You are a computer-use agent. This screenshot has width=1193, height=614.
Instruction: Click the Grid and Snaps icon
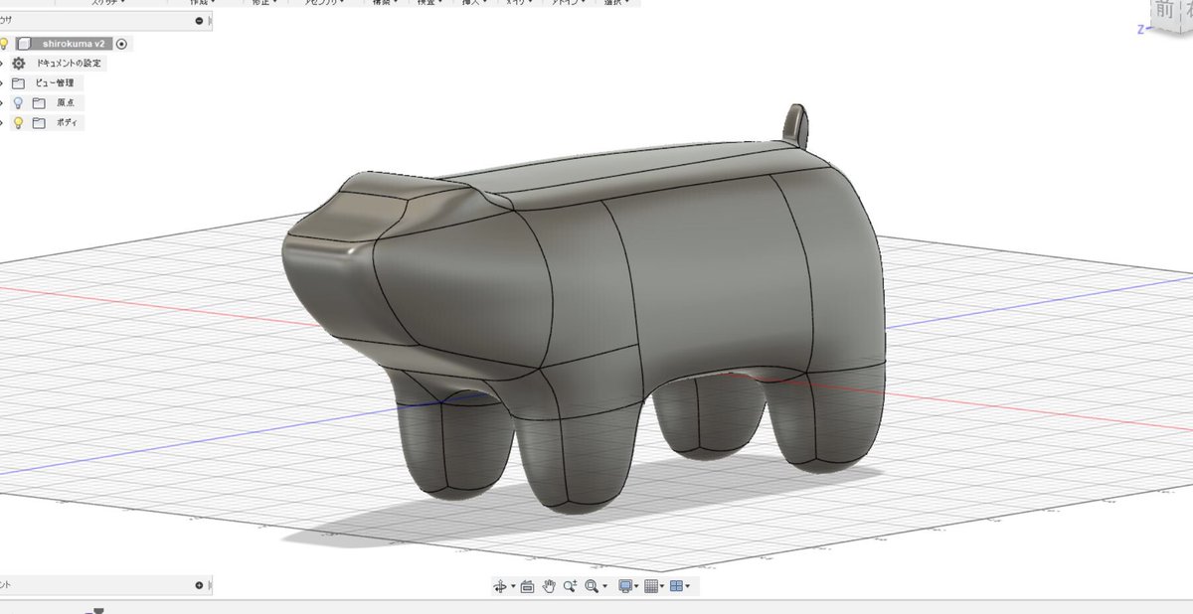[651, 586]
